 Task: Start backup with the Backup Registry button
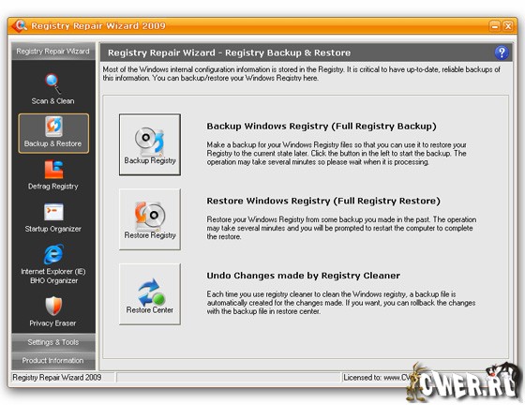tap(150, 144)
